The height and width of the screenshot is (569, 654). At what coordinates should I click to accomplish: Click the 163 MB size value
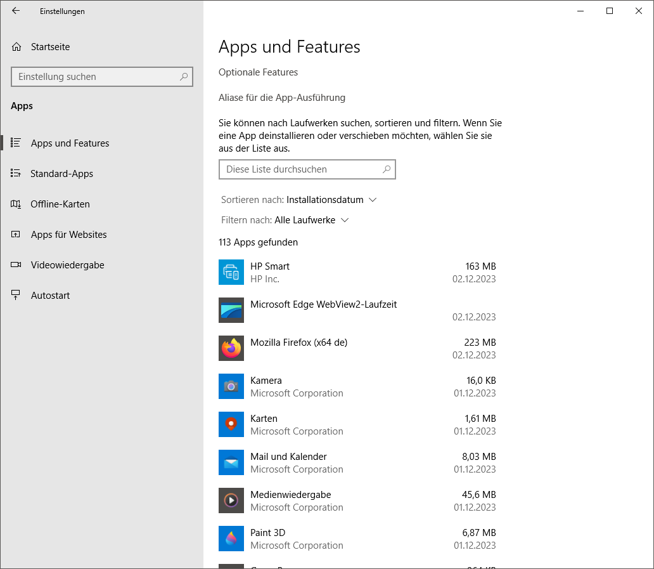[x=480, y=266]
